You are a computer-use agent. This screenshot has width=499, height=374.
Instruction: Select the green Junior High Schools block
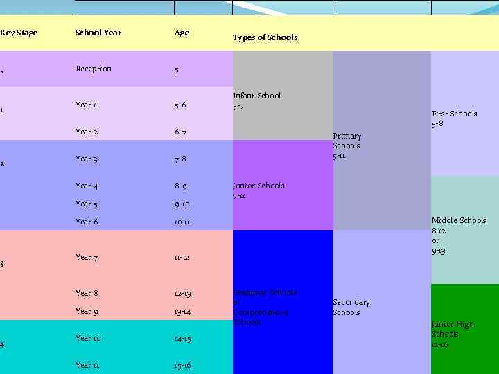pos(465,329)
